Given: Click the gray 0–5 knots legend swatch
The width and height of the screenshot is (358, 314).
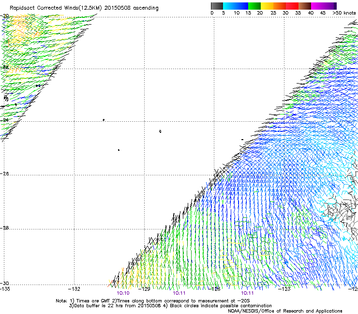Looking at the screenshot, I should point(217,6).
